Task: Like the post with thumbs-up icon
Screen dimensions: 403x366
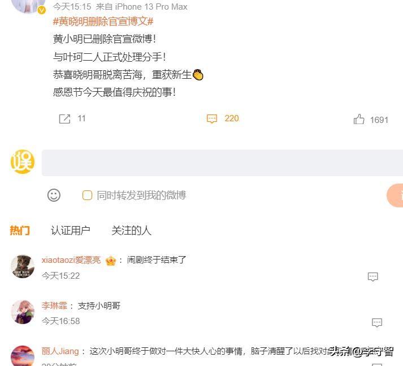Action: (359, 120)
